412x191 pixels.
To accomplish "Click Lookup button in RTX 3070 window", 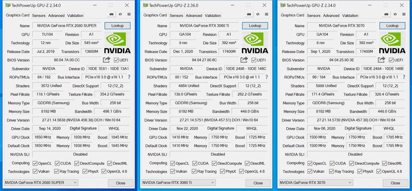I will point(392,26).
